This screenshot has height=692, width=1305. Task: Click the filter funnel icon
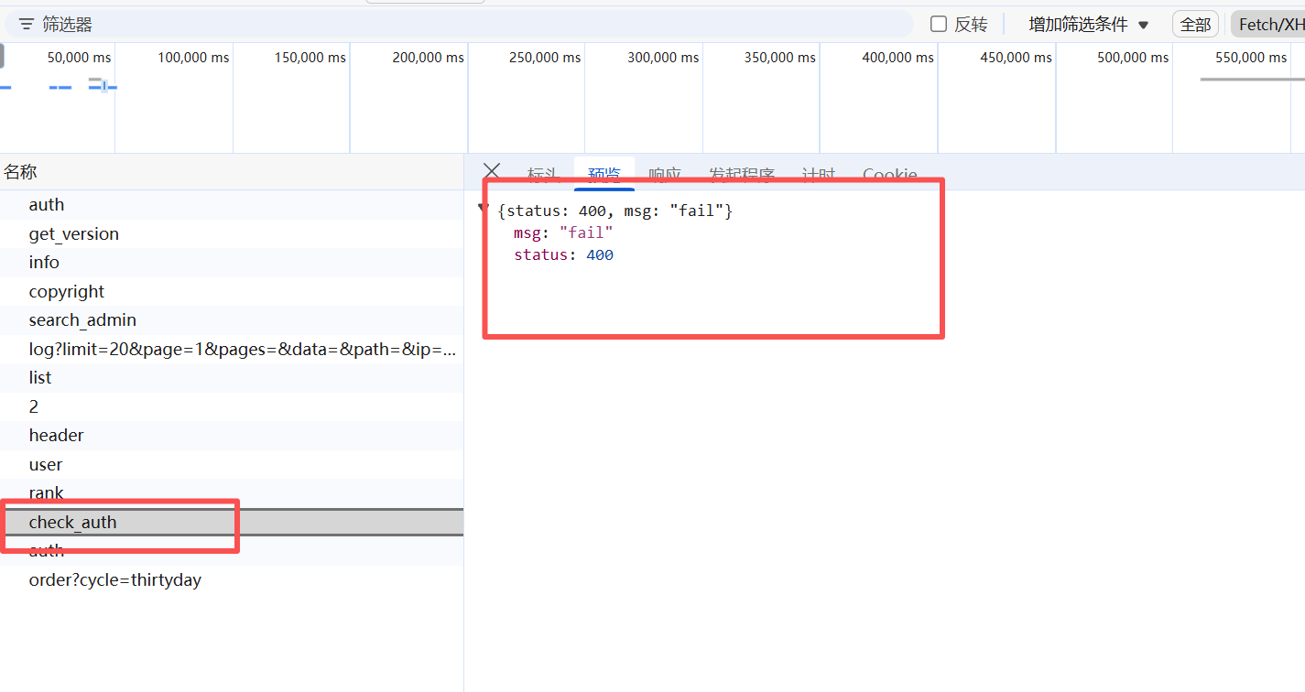point(26,25)
